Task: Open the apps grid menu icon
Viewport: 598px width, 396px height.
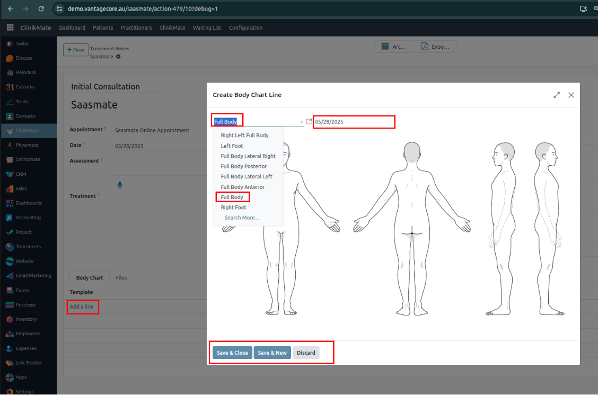Action: click(x=10, y=28)
